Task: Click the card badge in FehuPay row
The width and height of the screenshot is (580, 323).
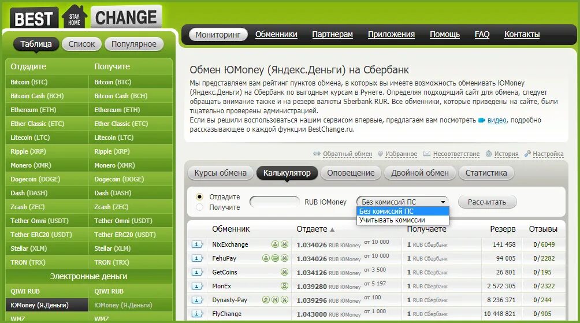Action: tap(275, 258)
